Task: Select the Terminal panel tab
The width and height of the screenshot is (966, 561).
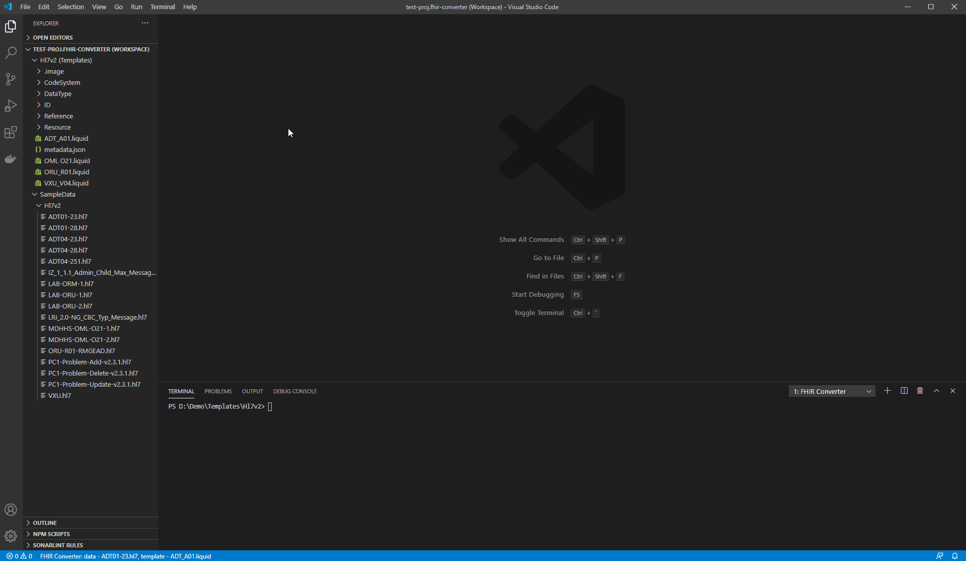Action: pos(181,391)
